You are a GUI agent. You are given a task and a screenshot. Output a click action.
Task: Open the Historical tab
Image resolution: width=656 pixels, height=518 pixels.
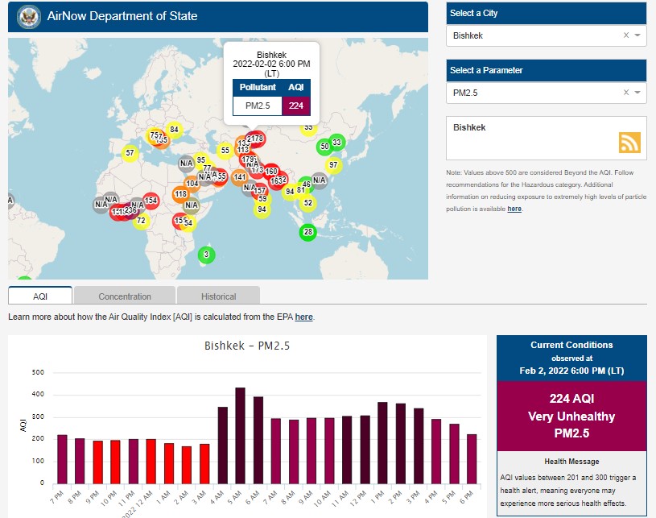(218, 296)
